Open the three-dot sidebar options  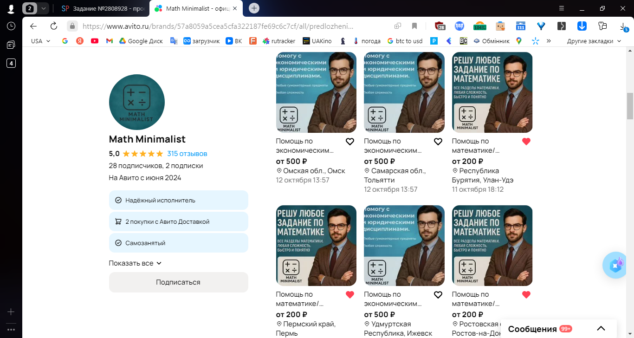click(x=11, y=330)
